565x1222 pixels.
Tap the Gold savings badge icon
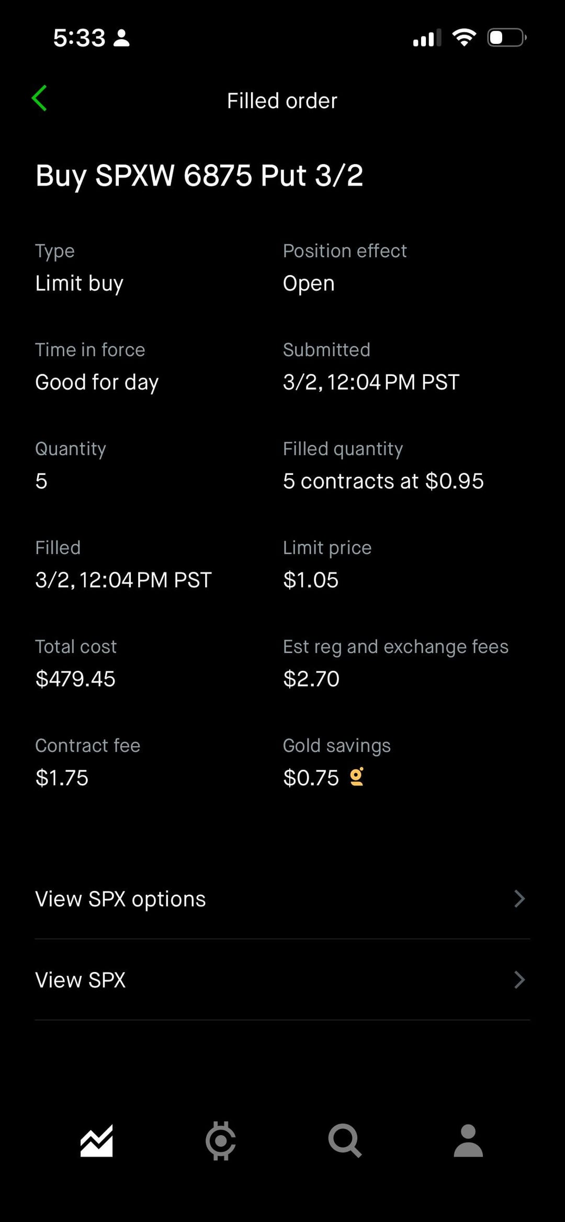tap(357, 777)
